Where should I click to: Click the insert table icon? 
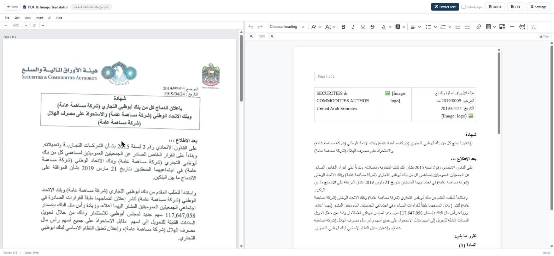(489, 27)
